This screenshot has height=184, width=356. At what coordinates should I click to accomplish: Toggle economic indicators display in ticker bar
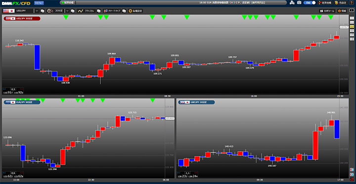tap(68, 3)
